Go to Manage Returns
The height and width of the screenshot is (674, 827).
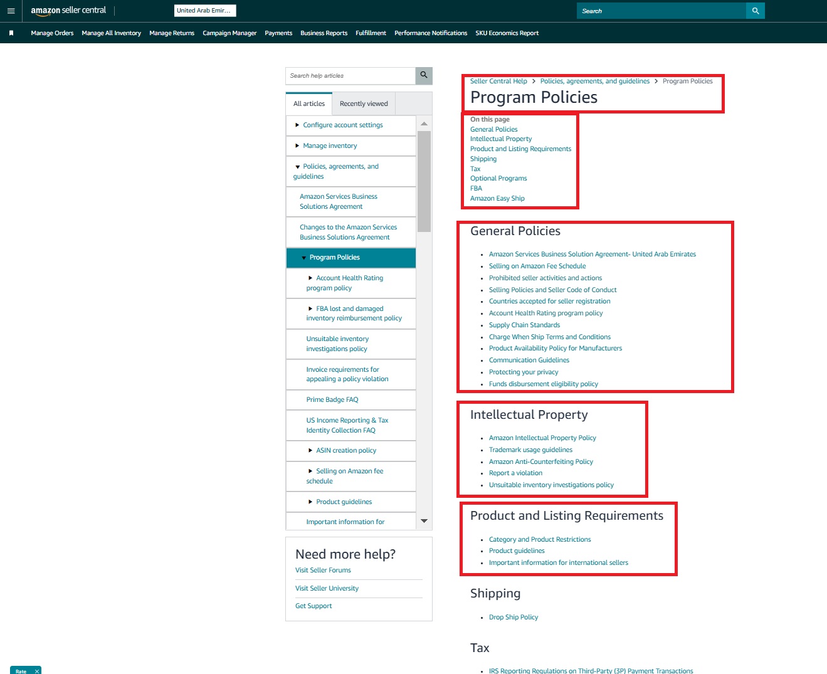[x=172, y=33]
